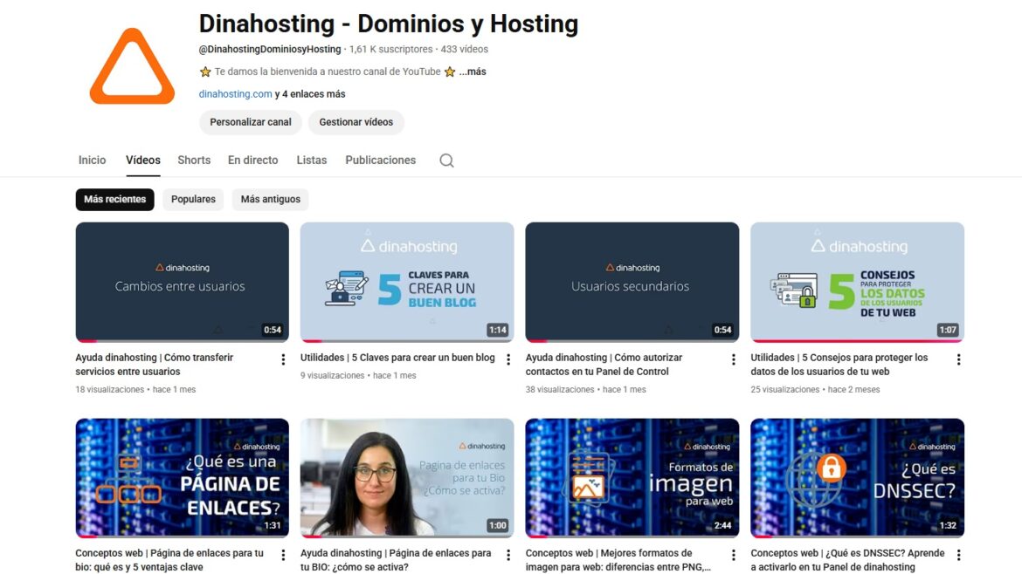
Task: Open options for the DNSSEC video
Action: 958,555
